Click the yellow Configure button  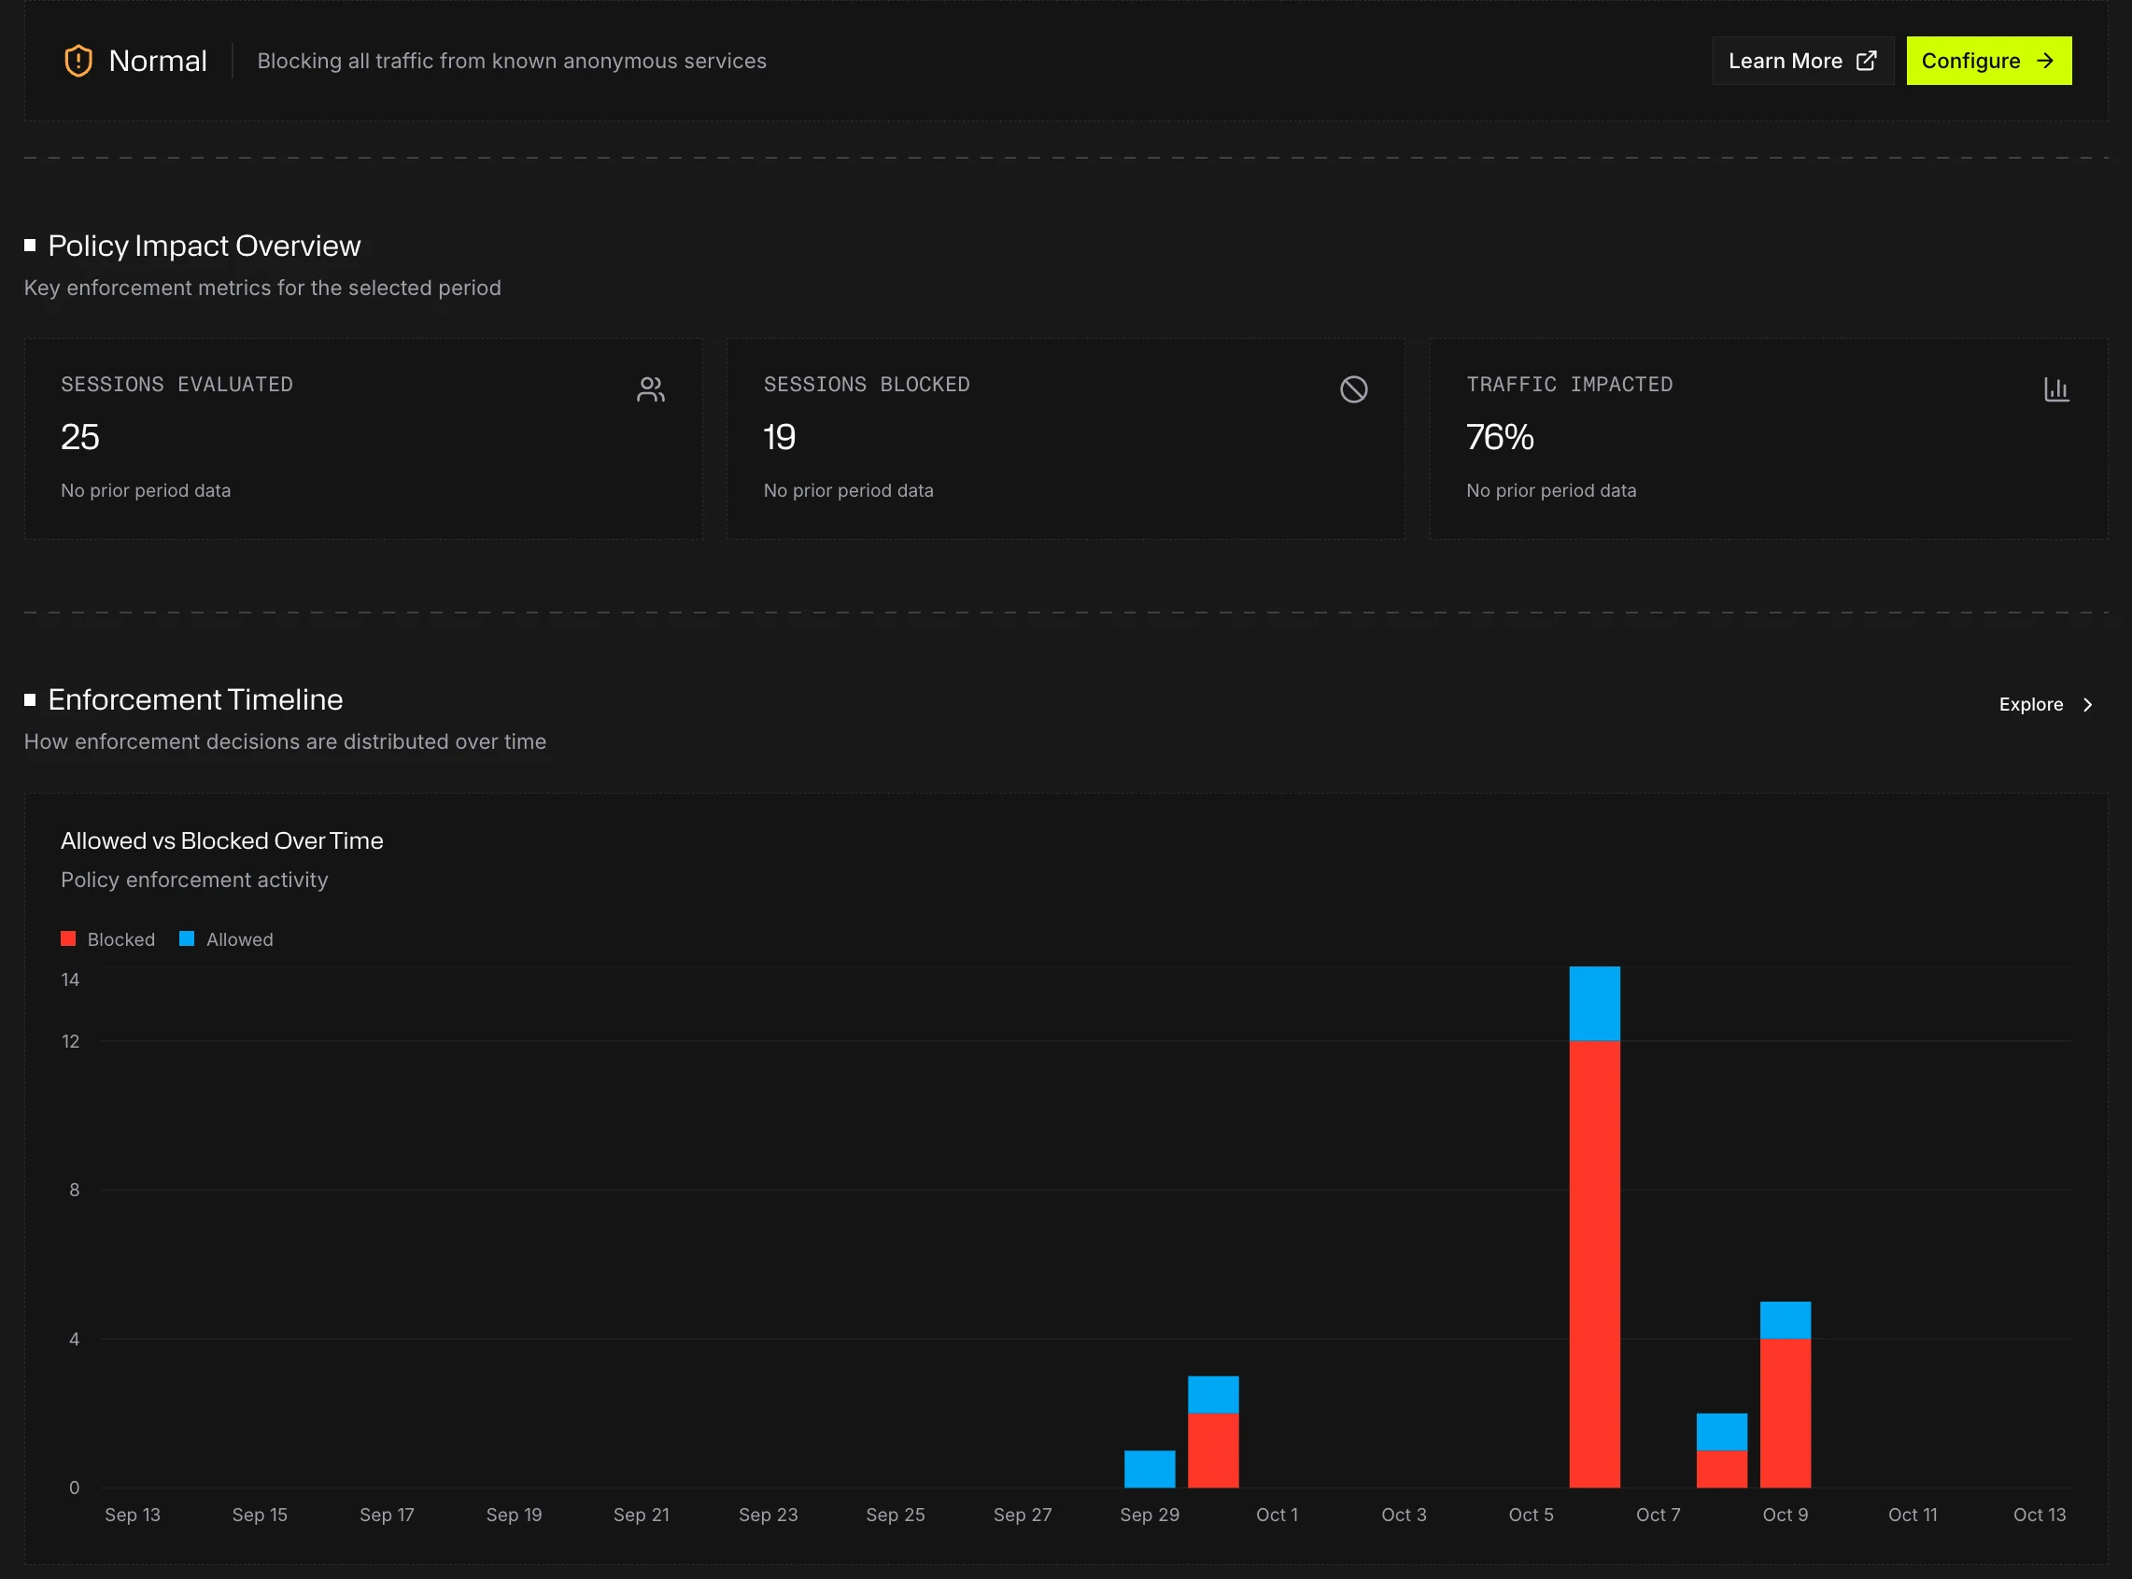point(1989,62)
